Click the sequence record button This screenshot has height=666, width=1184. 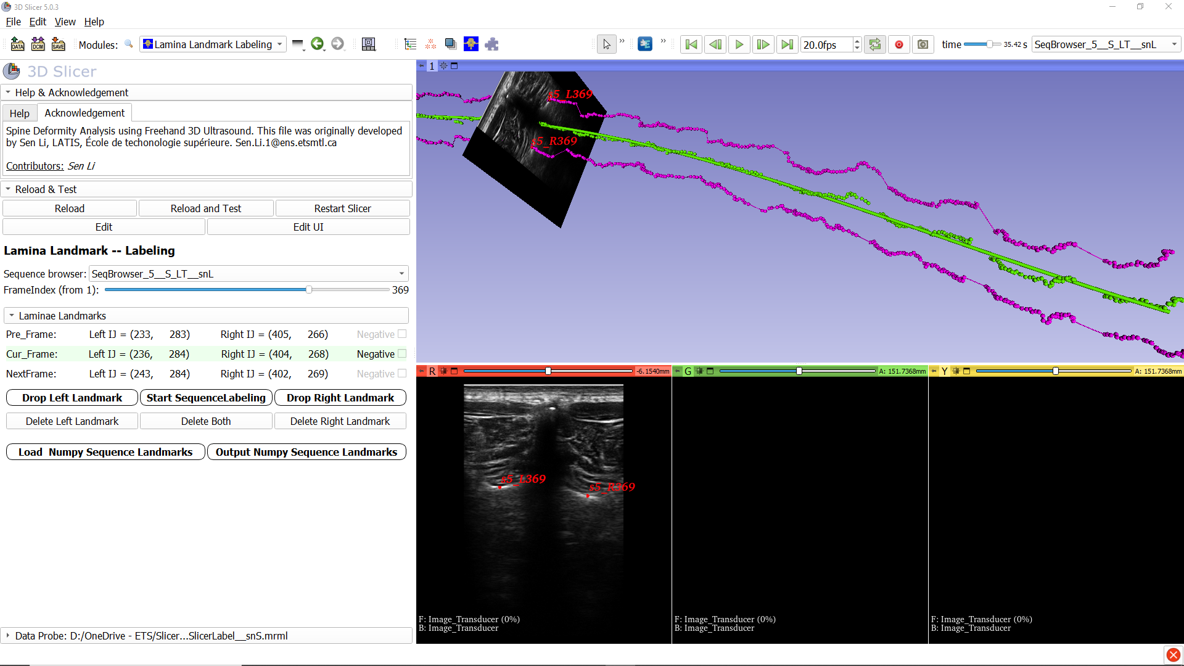pyautogui.click(x=899, y=44)
